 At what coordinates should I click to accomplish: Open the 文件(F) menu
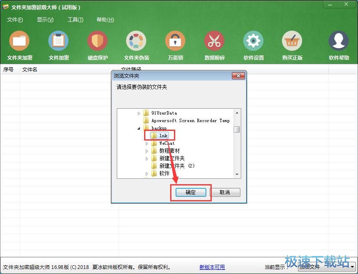coord(15,20)
